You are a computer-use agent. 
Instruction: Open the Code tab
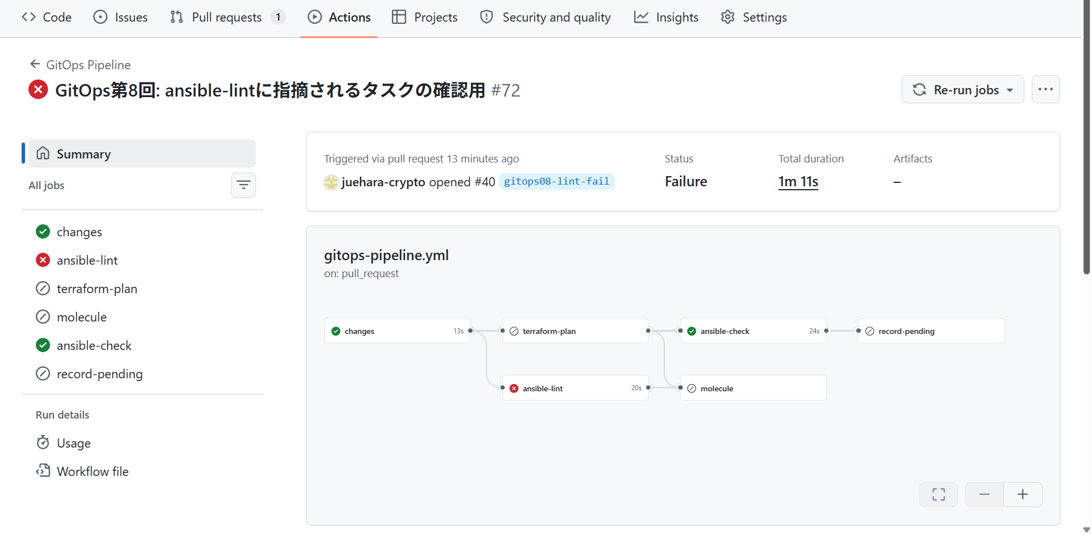click(x=47, y=17)
